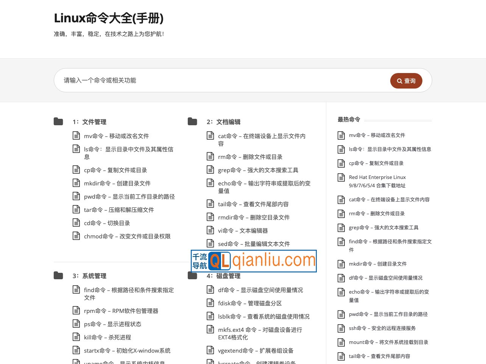
Task: Click the document icon beside df命令 entry
Action: (x=210, y=289)
